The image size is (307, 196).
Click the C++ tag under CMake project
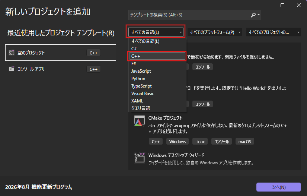(x=156, y=142)
